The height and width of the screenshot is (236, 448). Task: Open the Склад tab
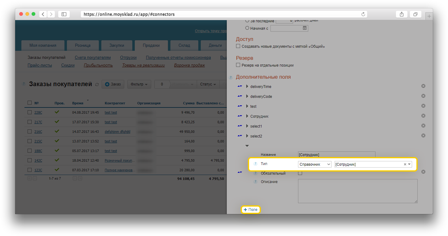pos(184,45)
